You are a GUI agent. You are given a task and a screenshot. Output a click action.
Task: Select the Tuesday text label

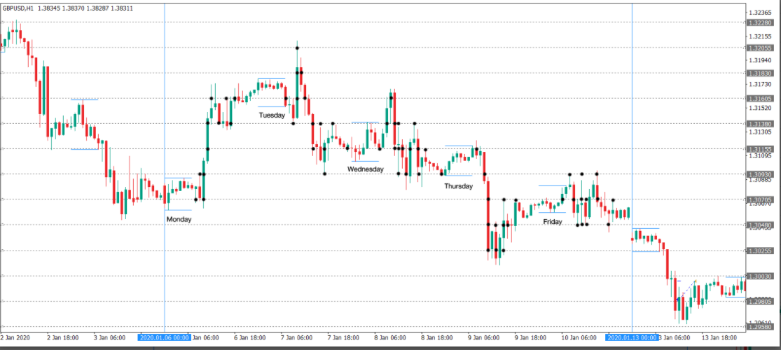pos(272,115)
